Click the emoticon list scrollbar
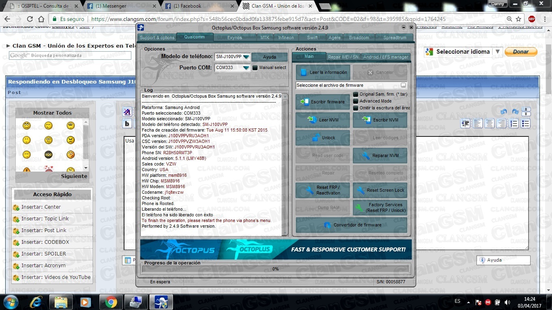The height and width of the screenshot is (310, 552). point(86,145)
